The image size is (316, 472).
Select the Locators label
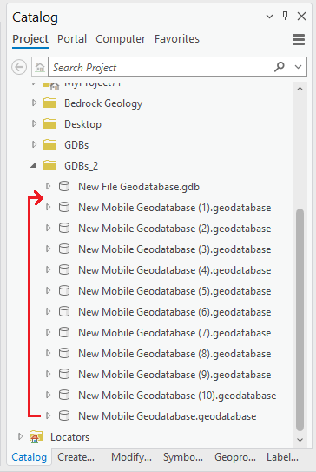pos(70,436)
